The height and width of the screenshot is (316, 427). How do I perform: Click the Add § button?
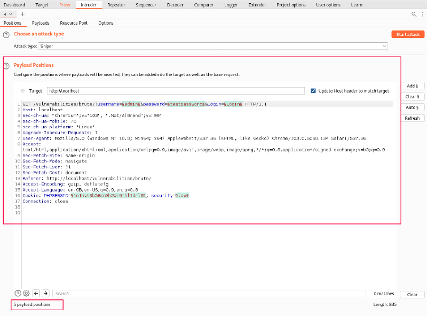tap(412, 86)
